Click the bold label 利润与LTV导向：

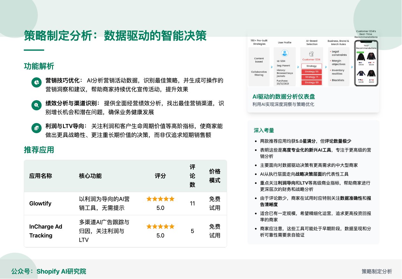point(67,126)
